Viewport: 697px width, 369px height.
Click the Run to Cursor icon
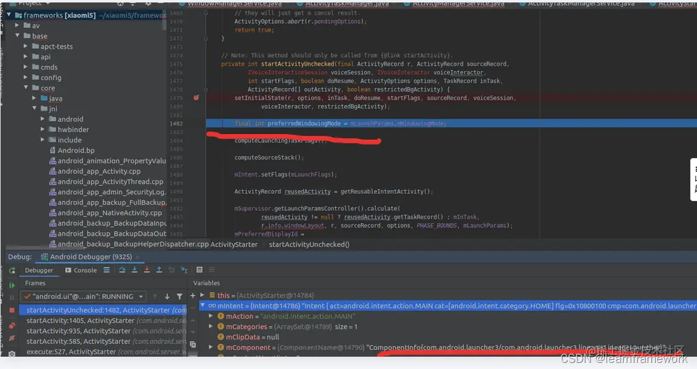(x=184, y=269)
